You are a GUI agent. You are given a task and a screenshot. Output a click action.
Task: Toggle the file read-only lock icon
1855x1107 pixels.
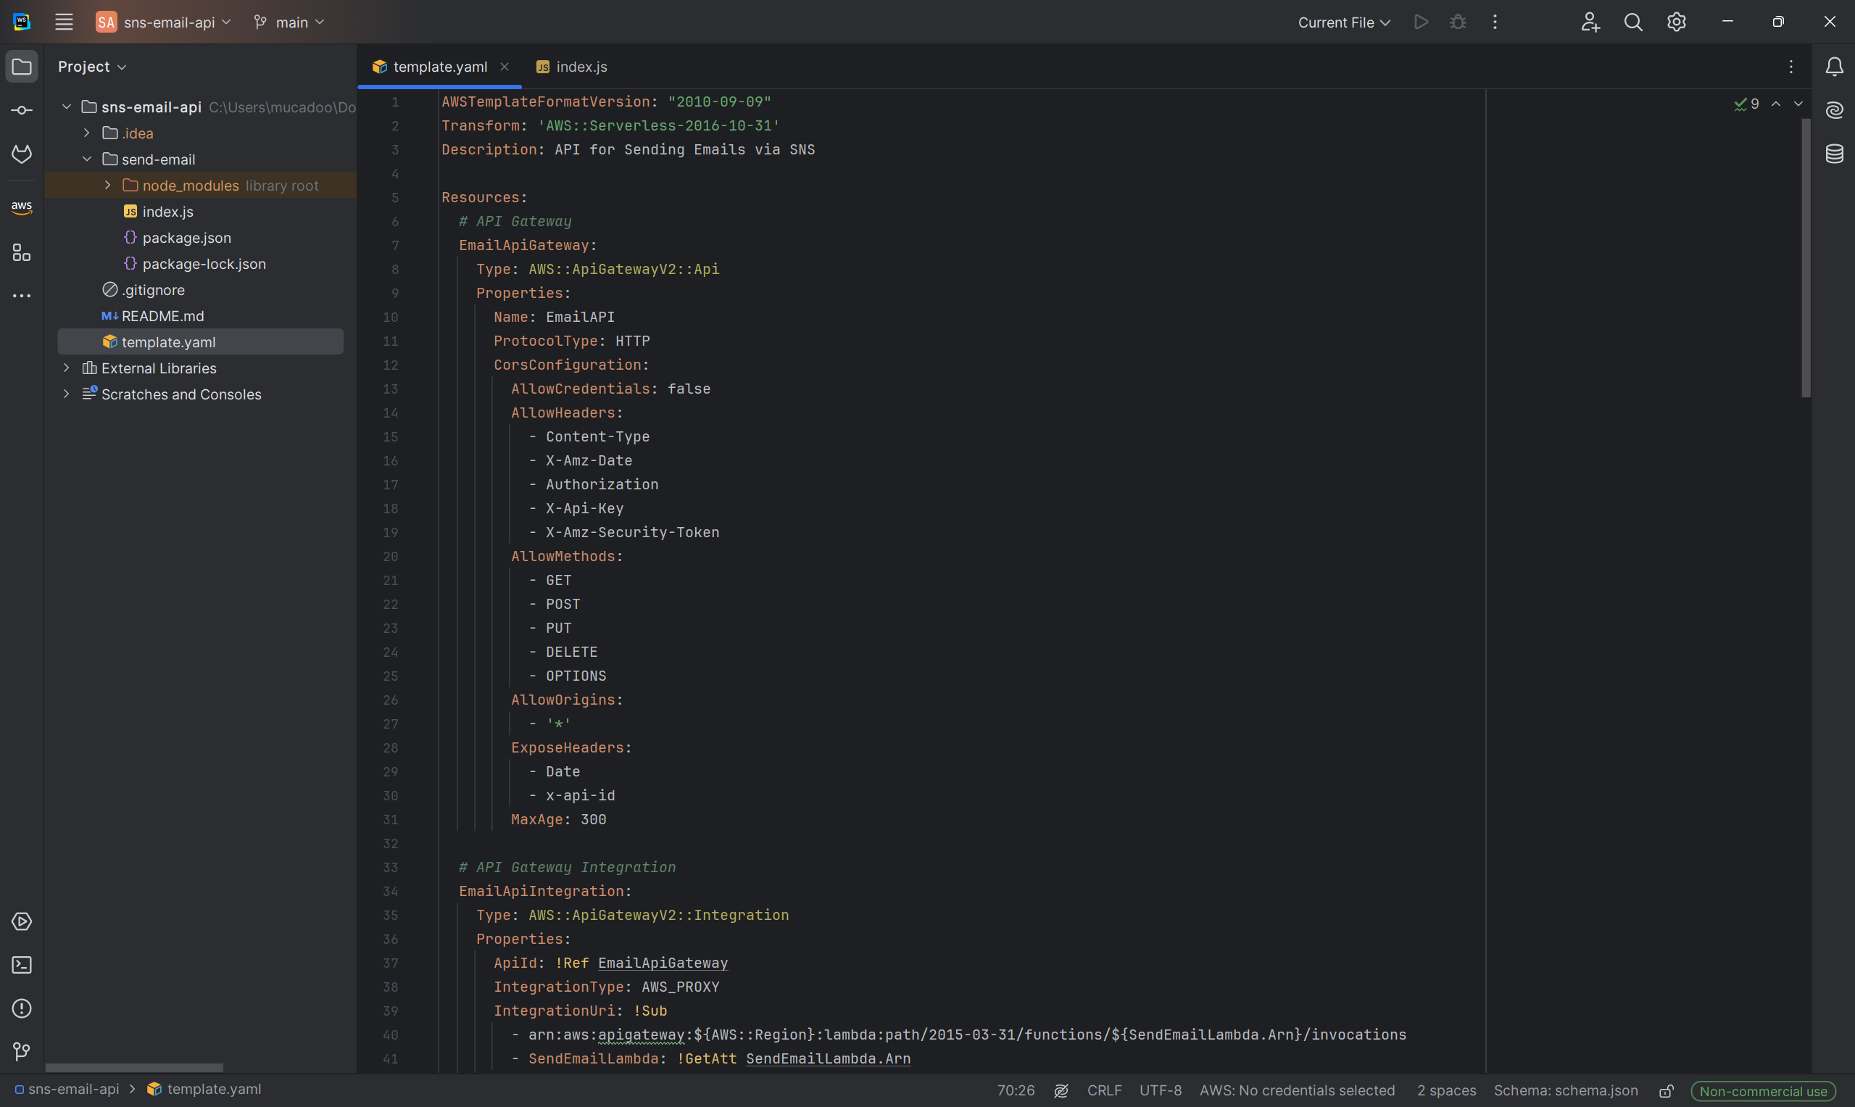[x=1666, y=1090]
